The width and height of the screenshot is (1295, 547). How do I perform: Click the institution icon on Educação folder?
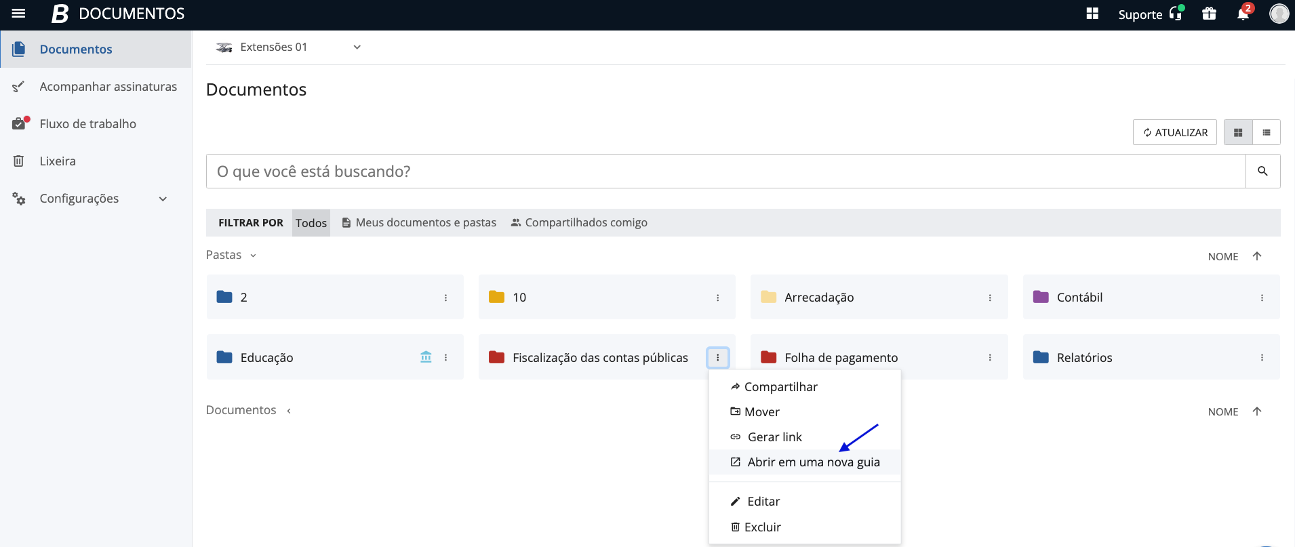pos(426,357)
